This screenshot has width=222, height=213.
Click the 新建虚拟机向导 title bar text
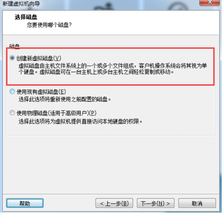pyautogui.click(x=21, y=4)
